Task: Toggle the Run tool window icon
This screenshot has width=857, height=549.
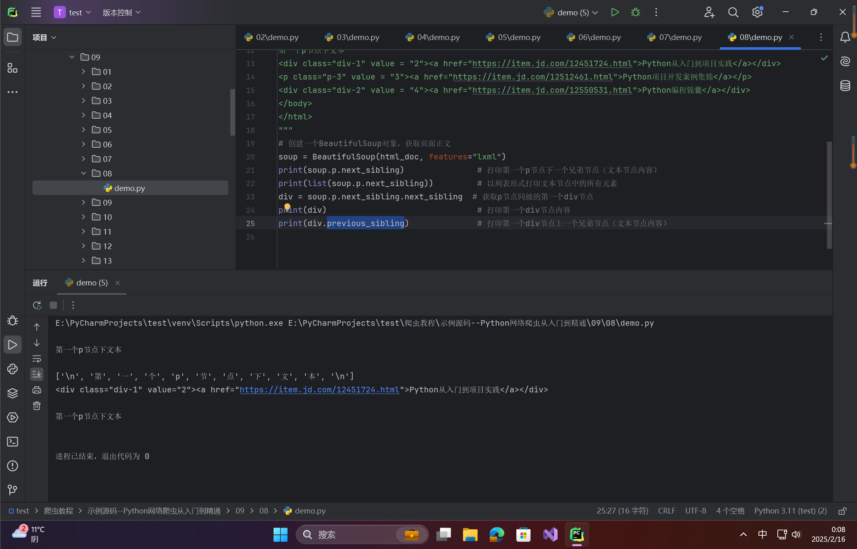Action: pos(13,345)
